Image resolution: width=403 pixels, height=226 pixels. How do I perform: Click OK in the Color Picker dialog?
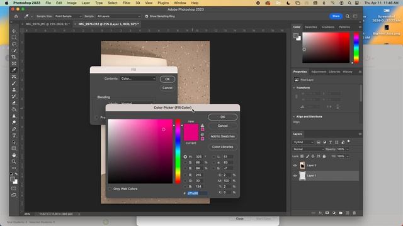point(222,117)
